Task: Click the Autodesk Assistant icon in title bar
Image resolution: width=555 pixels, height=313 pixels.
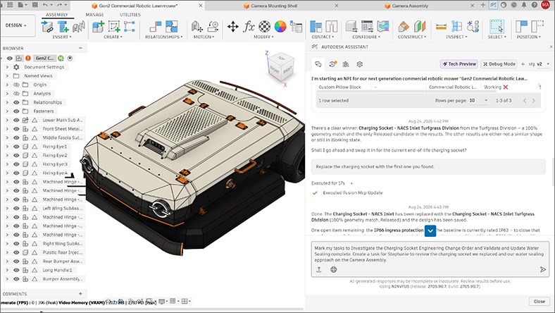Action: click(x=494, y=5)
